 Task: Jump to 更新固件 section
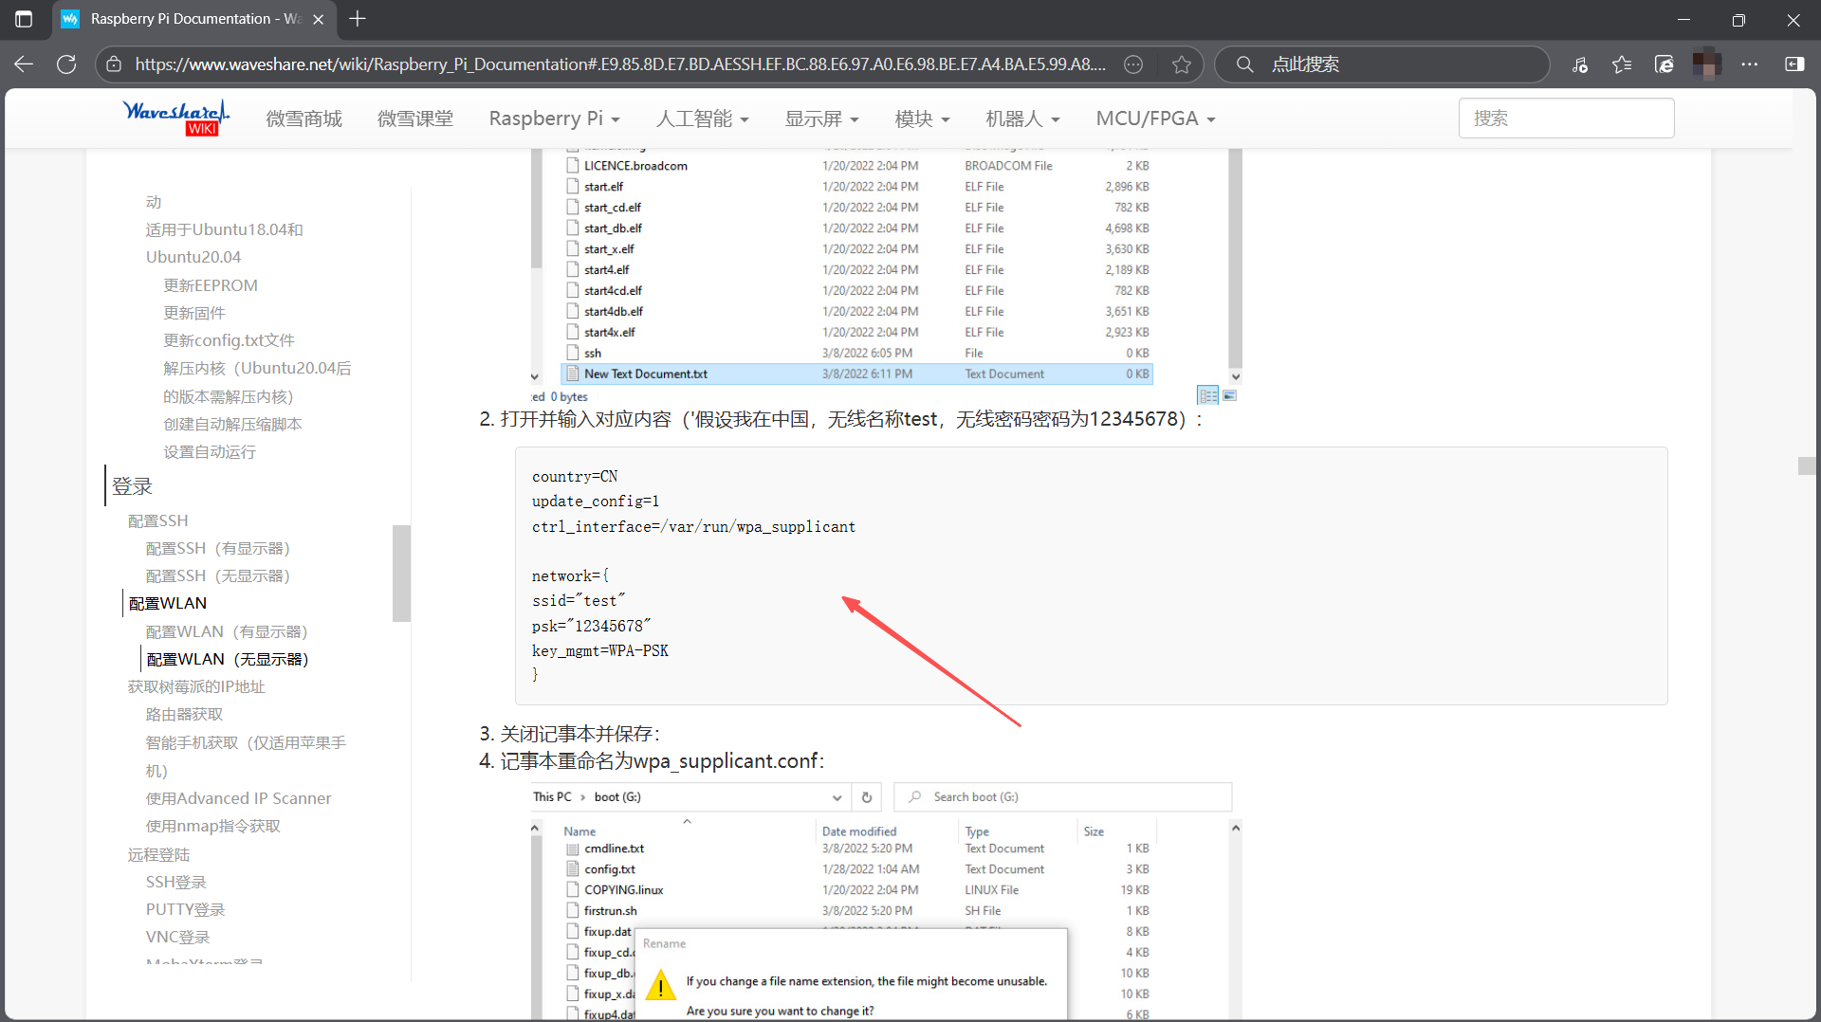(x=194, y=313)
